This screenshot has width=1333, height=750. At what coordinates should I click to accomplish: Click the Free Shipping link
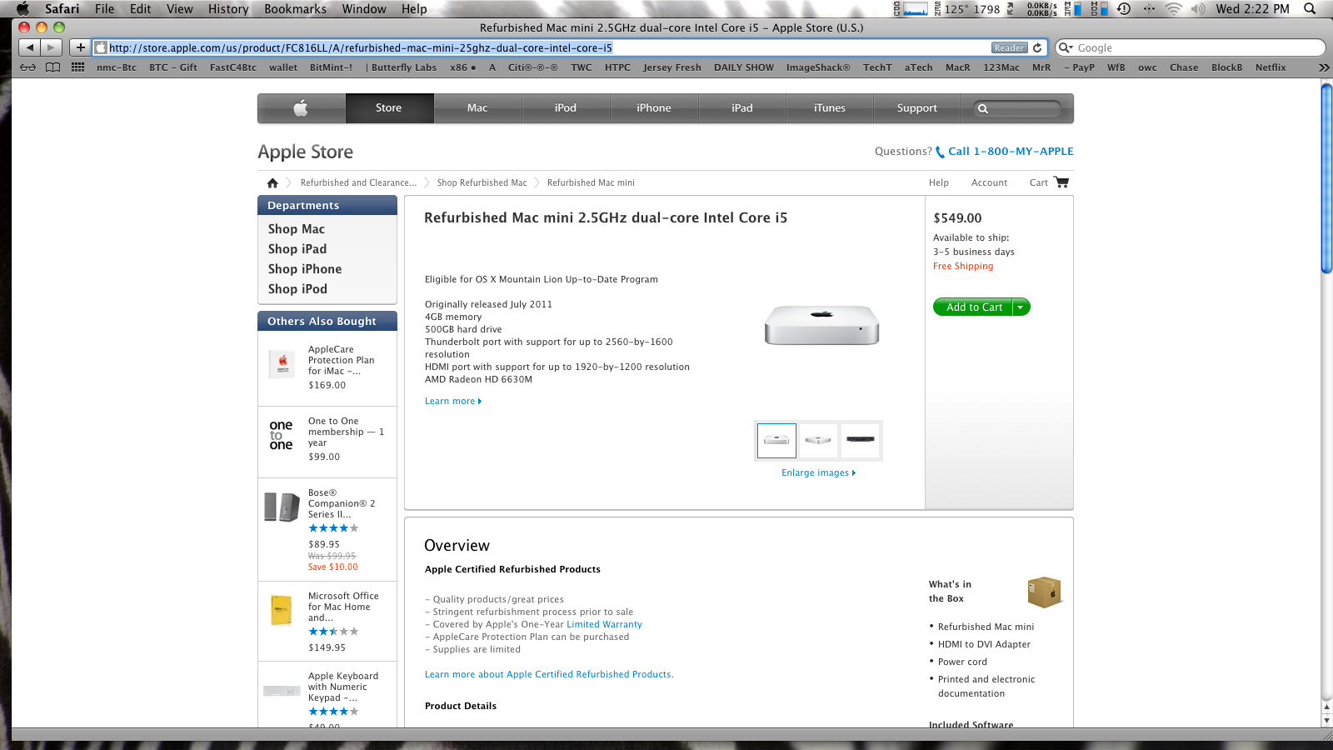click(963, 266)
